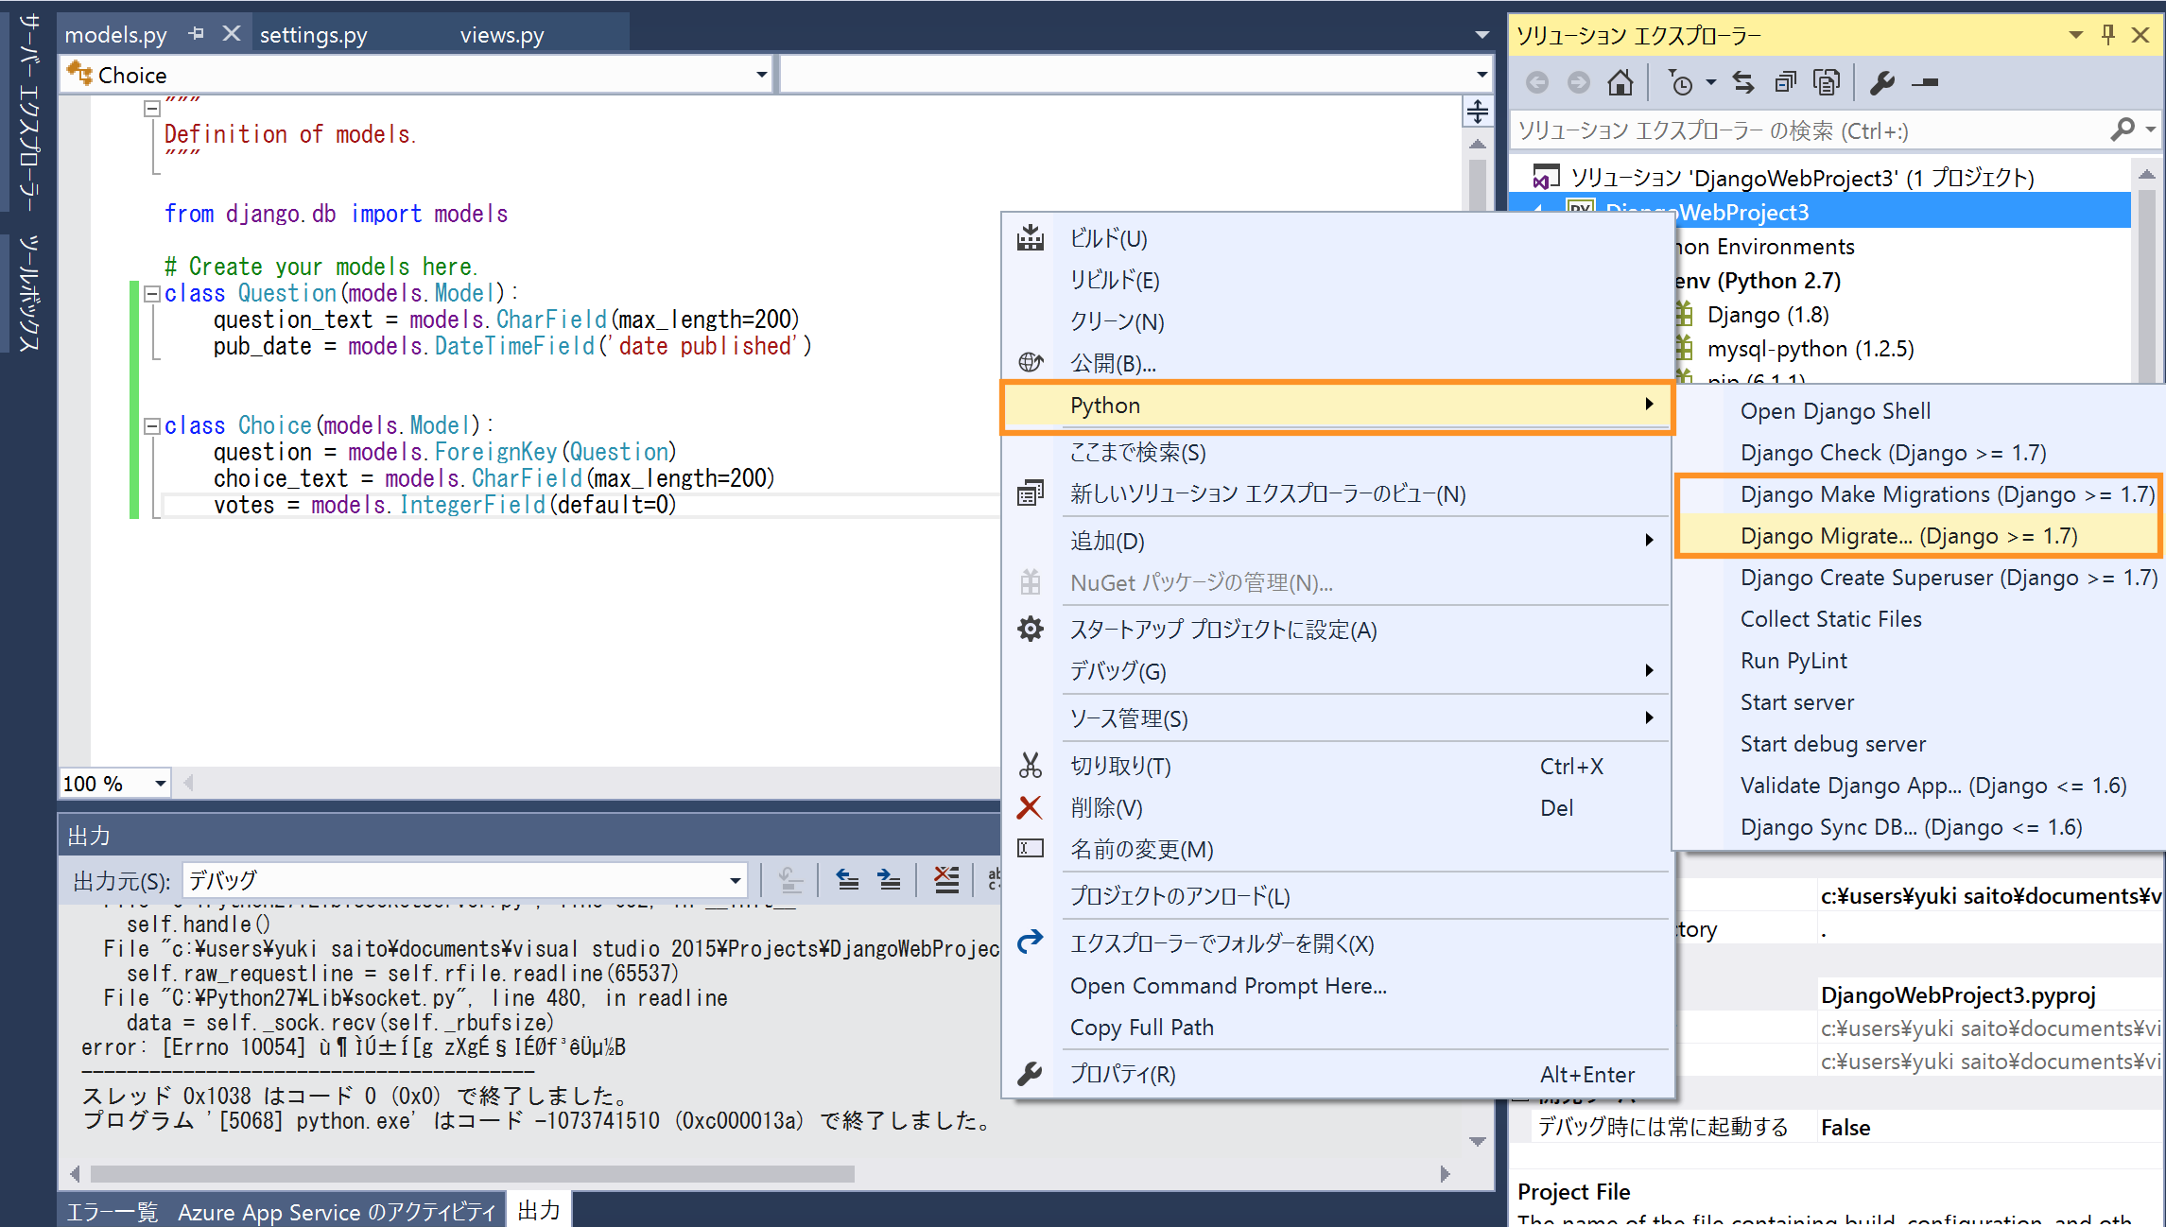Click the Properties wrench icon in Solution Explorer toolbar
This screenshot has width=2166, height=1227.
1882,83
